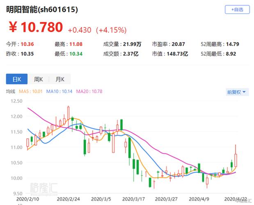Click the 2020/3/5 date label

101,199
